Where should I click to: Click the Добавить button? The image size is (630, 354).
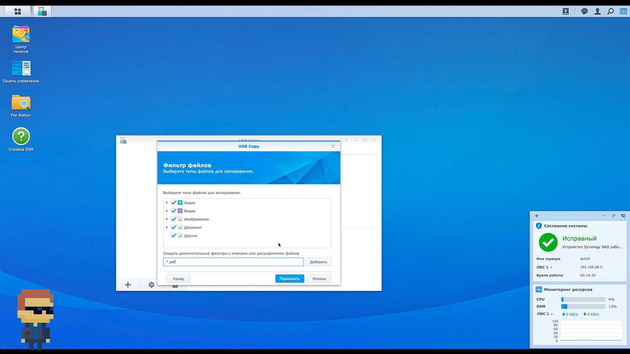pos(318,262)
